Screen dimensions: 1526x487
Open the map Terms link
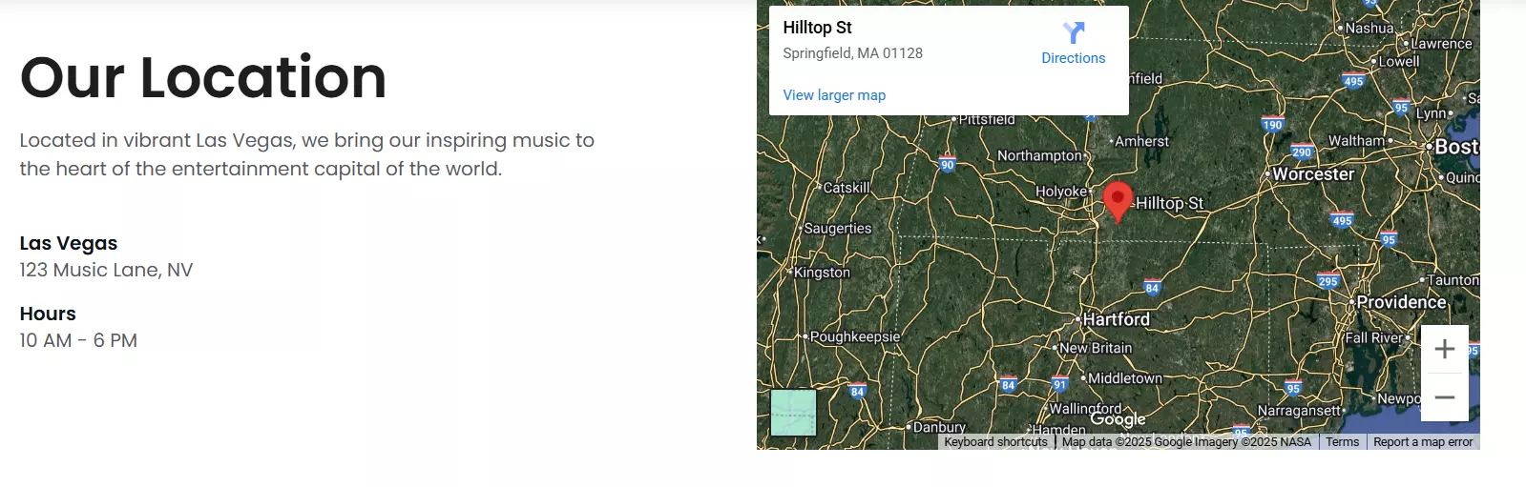tap(1342, 442)
